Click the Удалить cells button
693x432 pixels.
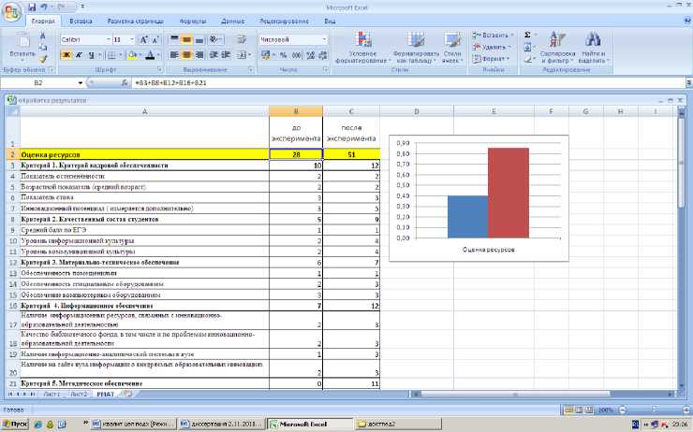[494, 46]
